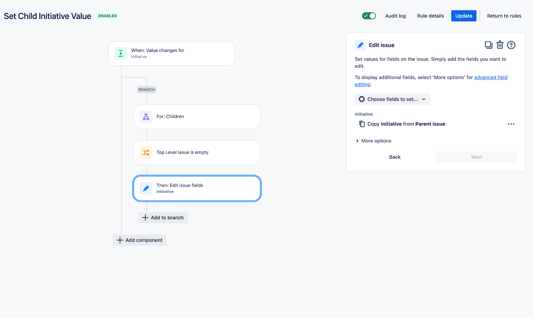Open the help question mark icon
533x318 pixels.
[511, 45]
